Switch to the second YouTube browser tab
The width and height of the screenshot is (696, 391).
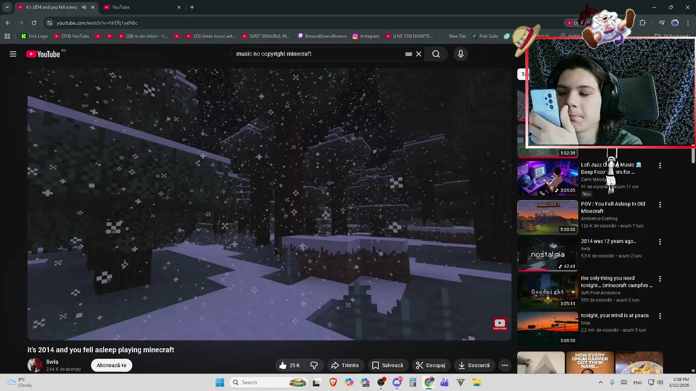point(142,7)
